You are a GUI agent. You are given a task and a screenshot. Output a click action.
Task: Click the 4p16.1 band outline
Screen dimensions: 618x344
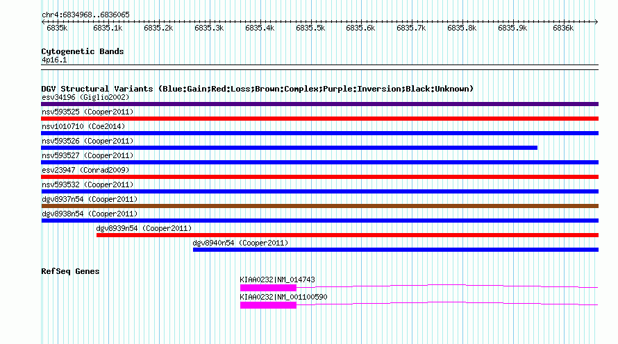coord(319,67)
